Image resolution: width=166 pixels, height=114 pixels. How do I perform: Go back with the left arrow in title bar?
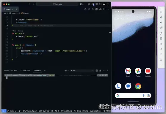(x=29, y=4)
